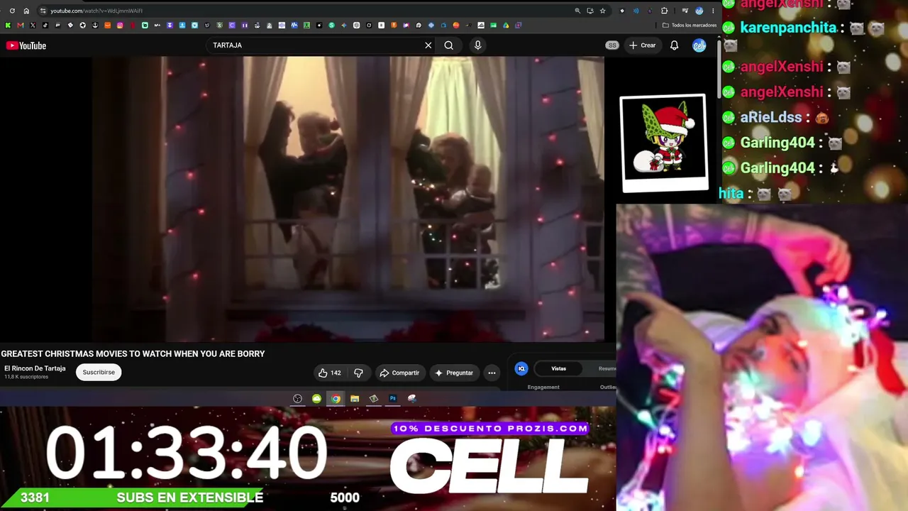Image resolution: width=908 pixels, height=511 pixels.
Task: Click the Santa Cell polaroid image
Action: (x=664, y=143)
